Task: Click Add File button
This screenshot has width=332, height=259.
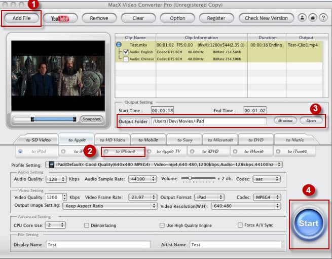Action: (21, 18)
